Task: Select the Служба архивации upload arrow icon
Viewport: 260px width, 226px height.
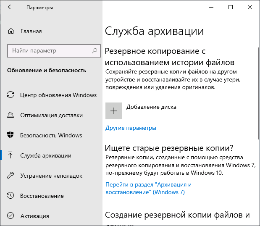Action: point(10,155)
